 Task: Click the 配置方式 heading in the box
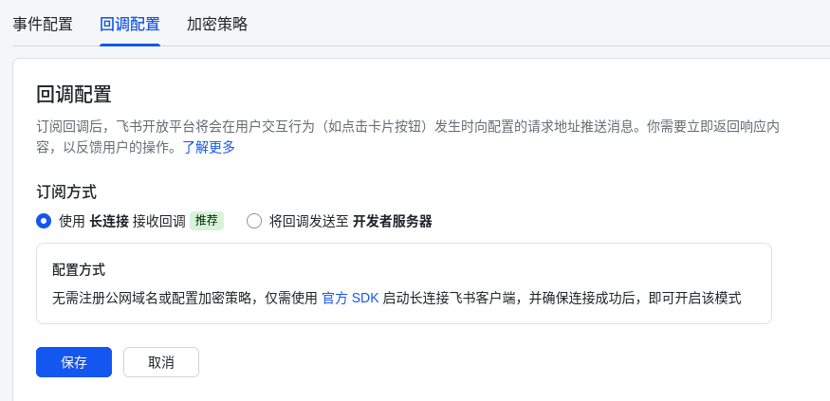(79, 269)
